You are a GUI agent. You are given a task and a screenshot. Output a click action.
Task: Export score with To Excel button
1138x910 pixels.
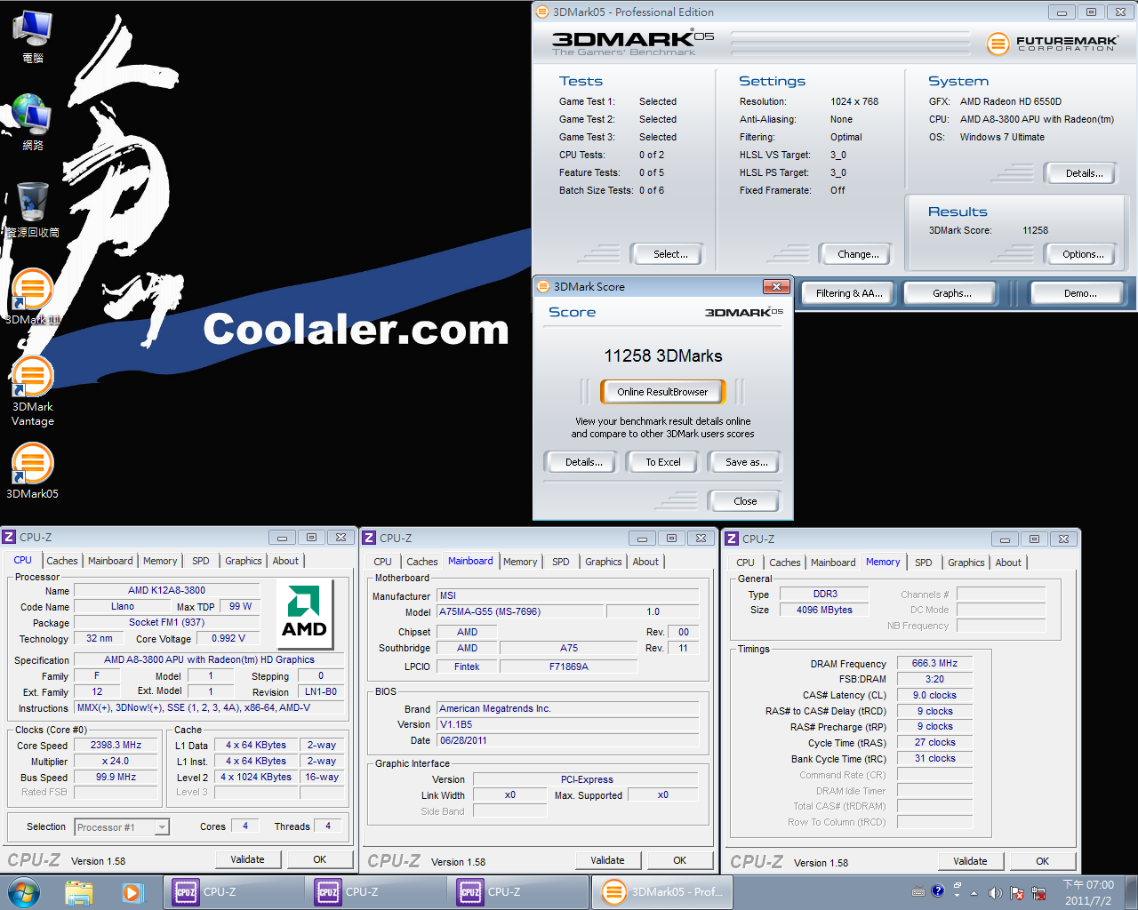tap(663, 462)
